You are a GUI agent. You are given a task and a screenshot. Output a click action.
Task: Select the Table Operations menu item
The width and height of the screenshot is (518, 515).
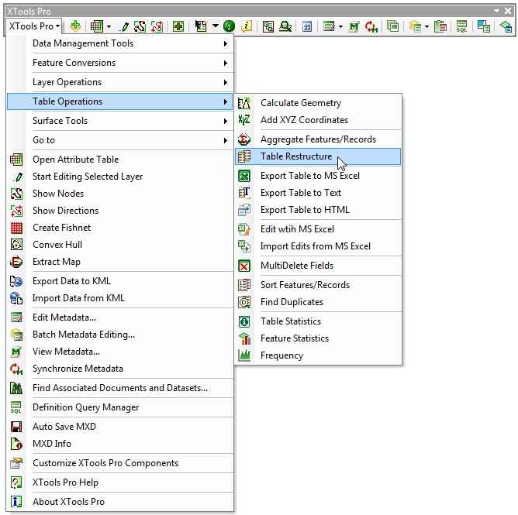(x=120, y=101)
